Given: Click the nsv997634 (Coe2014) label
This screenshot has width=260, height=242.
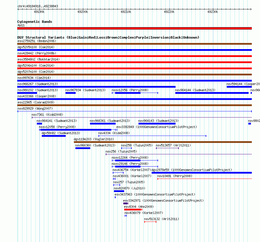Looking at the screenshot, I should tap(34, 78).
